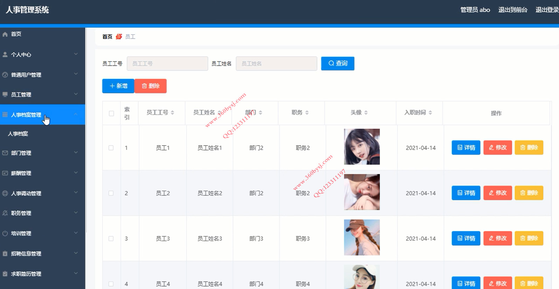
Task: Check the row checkbox for 员工2
Action: [x=111, y=193]
